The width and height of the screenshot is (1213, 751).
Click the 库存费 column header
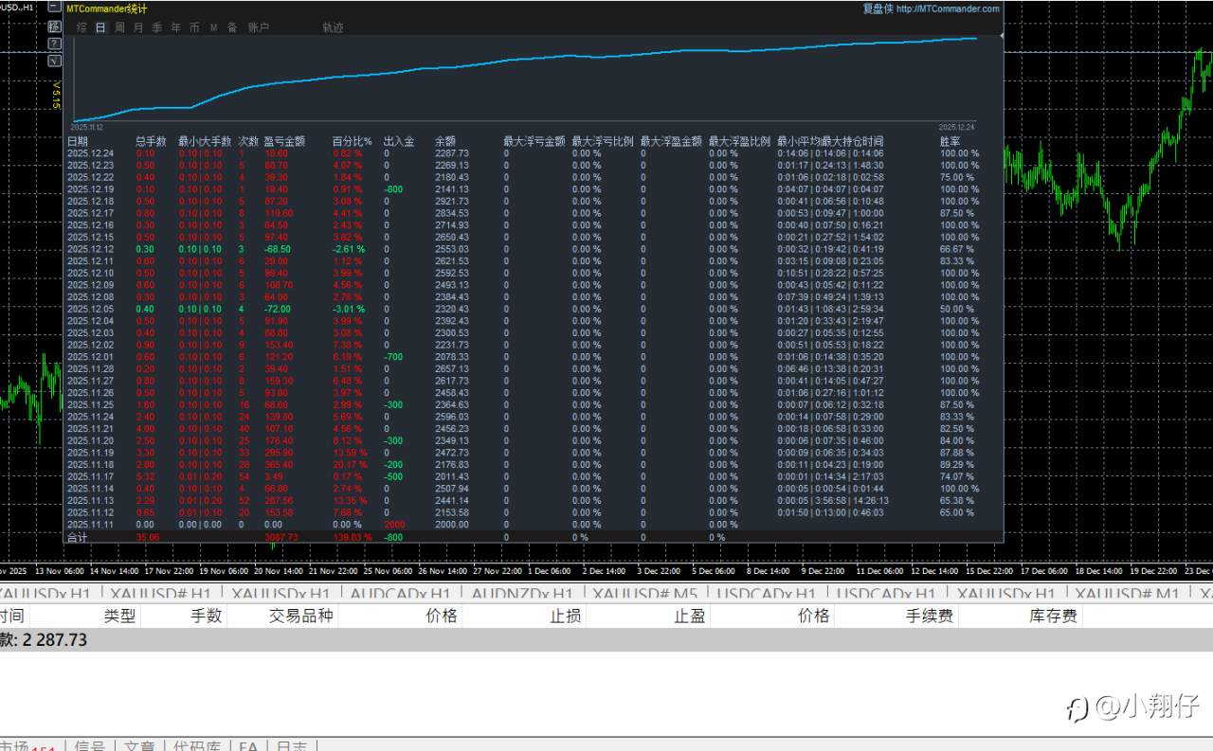(x=1053, y=616)
